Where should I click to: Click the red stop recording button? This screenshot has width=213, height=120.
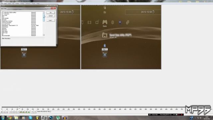point(182,115)
